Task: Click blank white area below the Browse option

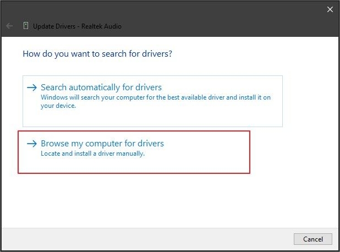Action: pyautogui.click(x=165, y=198)
